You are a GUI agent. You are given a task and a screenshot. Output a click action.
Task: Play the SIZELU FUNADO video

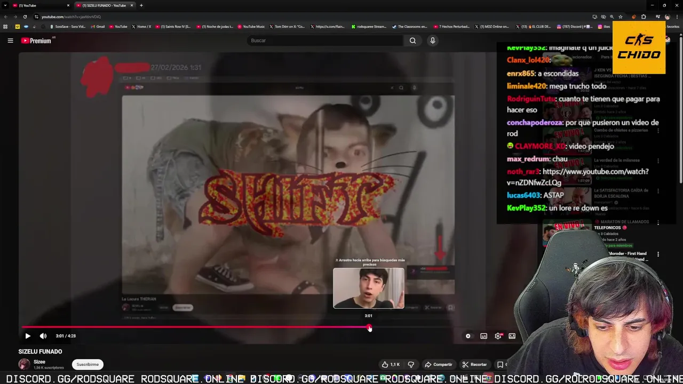point(28,336)
